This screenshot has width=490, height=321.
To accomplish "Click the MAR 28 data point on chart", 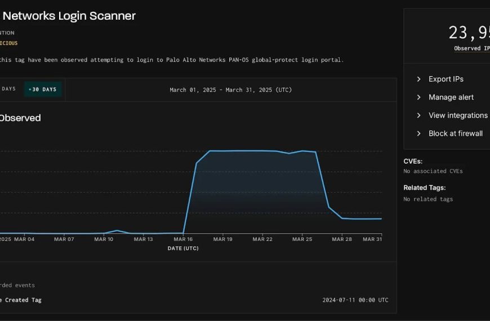I will pyautogui.click(x=342, y=218).
